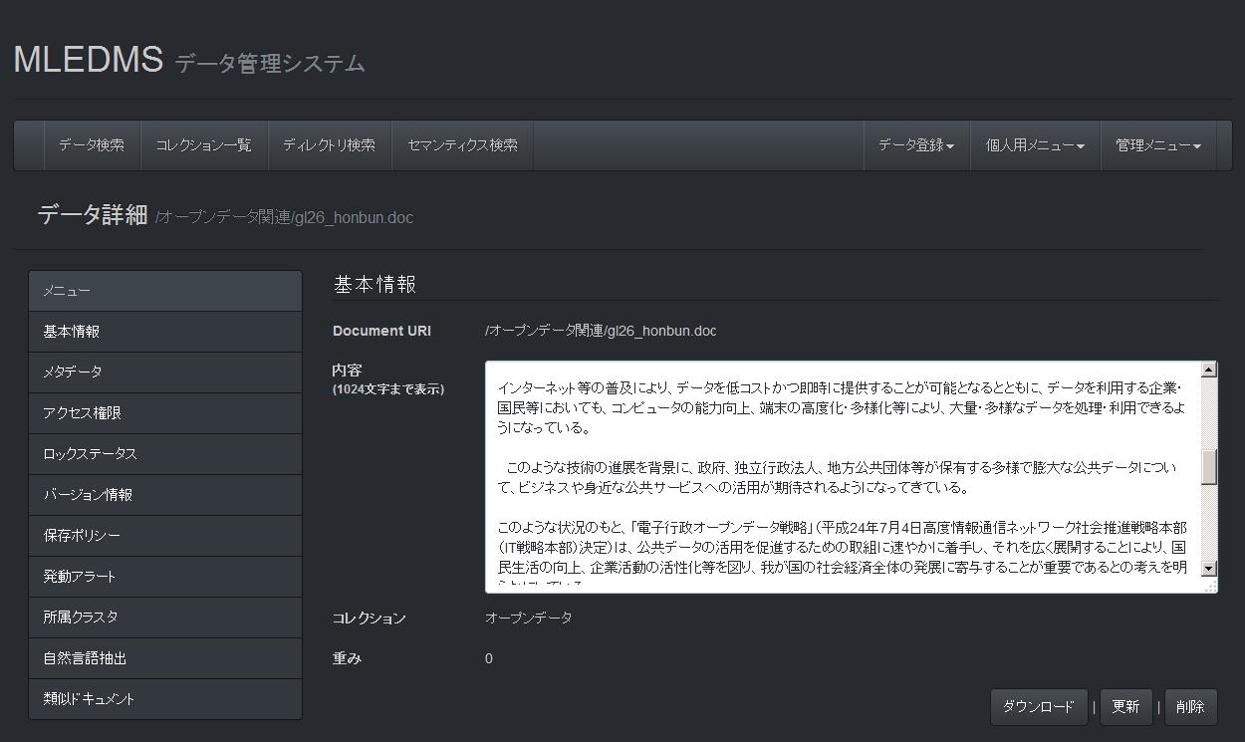Click the 更新 button
Screen dimensions: 1245x742
1125,707
